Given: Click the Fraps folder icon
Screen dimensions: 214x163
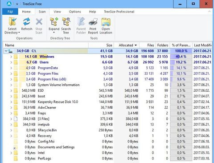Looking at the screenshot, I should (x=16, y=113).
